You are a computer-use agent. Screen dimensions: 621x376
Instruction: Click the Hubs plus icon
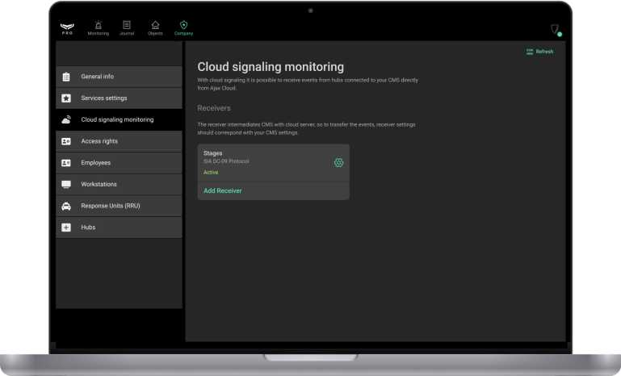point(66,228)
